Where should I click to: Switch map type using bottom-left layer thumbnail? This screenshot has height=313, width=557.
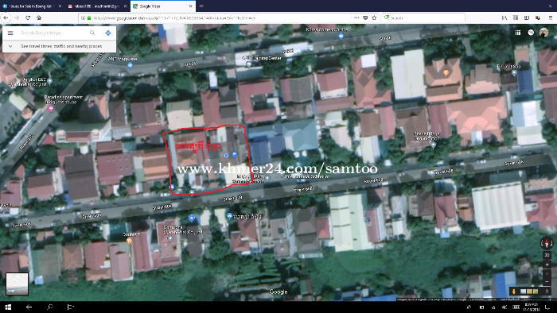[17, 284]
